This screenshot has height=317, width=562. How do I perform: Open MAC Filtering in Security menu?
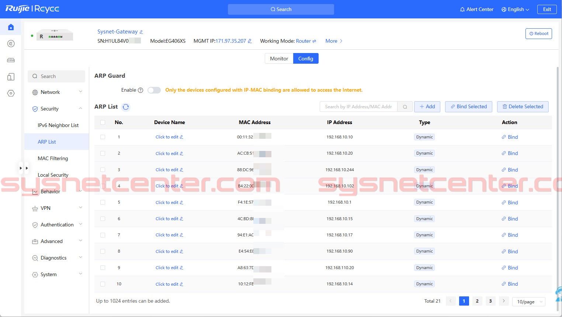53,158
